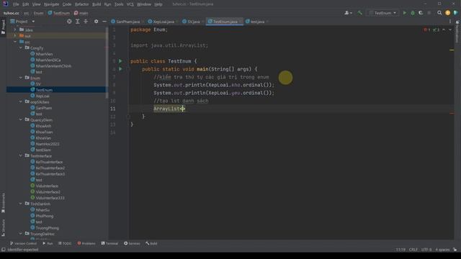Viewport: 461px width, 259px height.
Task: Open Search Everywhere magnifier
Action: point(439,13)
